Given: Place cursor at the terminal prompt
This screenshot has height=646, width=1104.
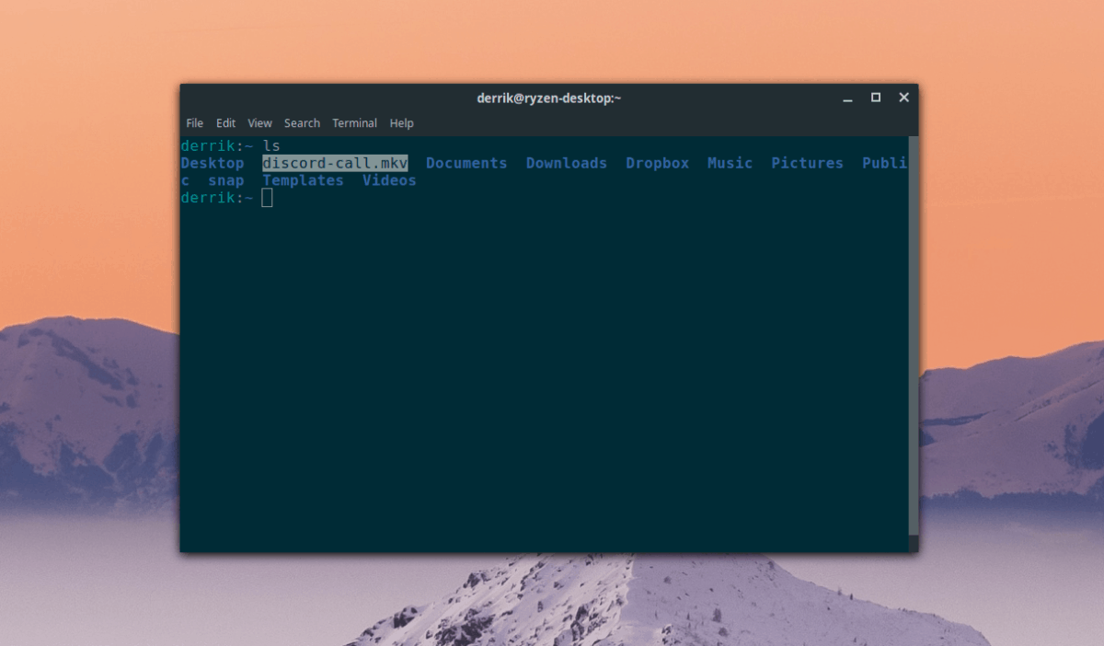Looking at the screenshot, I should (268, 198).
